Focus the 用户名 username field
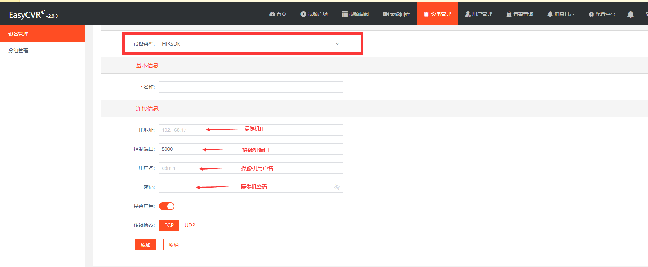 (x=251, y=168)
